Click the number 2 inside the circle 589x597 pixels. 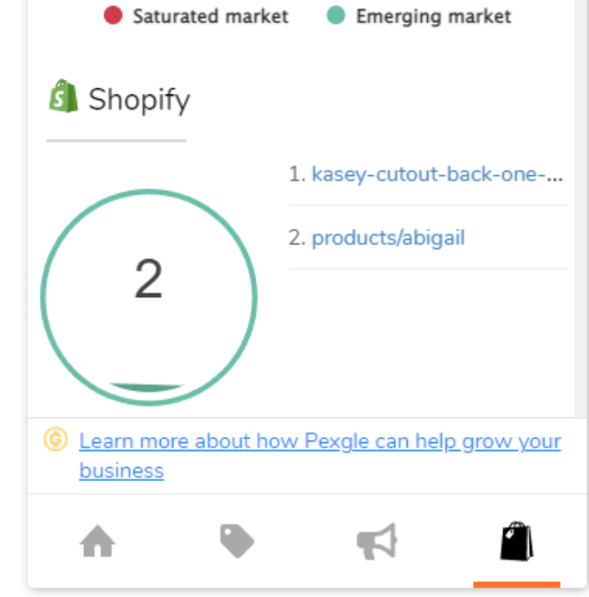coord(149,279)
